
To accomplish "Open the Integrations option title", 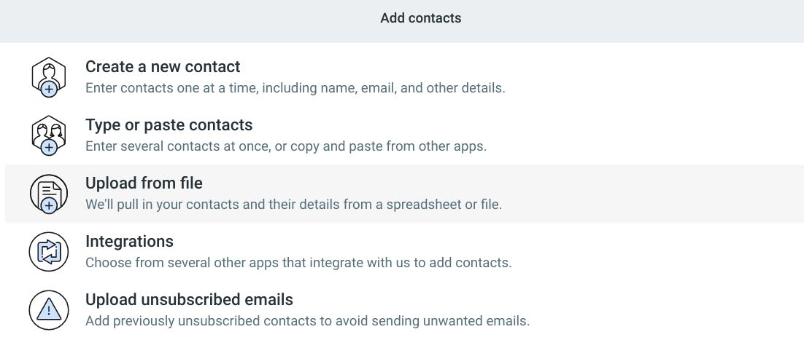I will point(129,241).
